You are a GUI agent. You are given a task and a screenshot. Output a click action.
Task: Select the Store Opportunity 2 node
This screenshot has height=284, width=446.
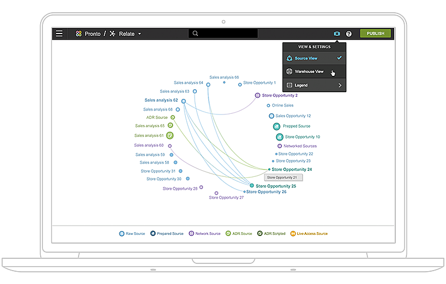pyautogui.click(x=258, y=95)
